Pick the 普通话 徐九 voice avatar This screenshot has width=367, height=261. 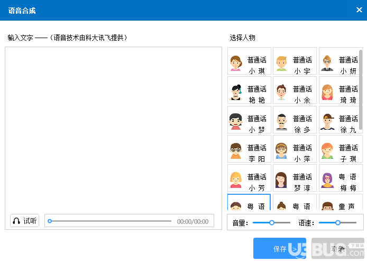tap(340, 120)
